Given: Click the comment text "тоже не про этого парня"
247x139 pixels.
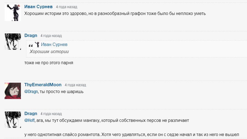Looking at the screenshot, I should tap(49, 63).
